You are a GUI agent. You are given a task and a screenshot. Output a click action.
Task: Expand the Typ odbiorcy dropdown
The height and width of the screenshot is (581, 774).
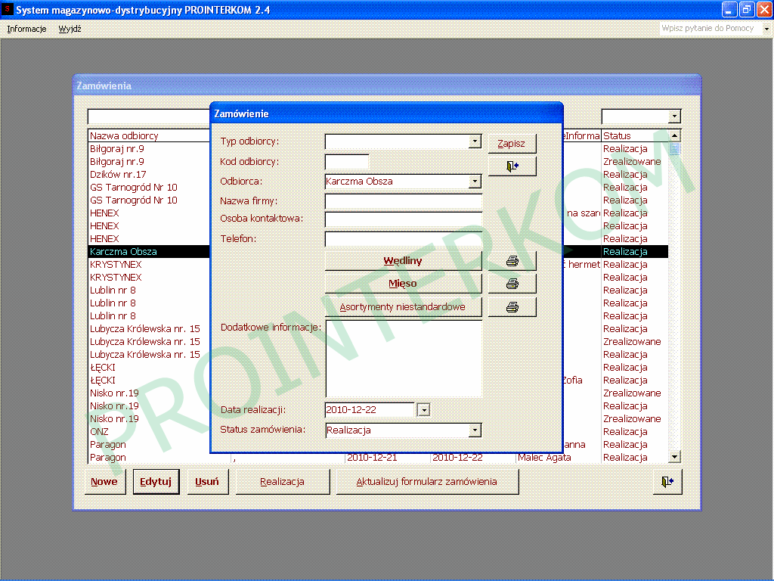point(475,141)
